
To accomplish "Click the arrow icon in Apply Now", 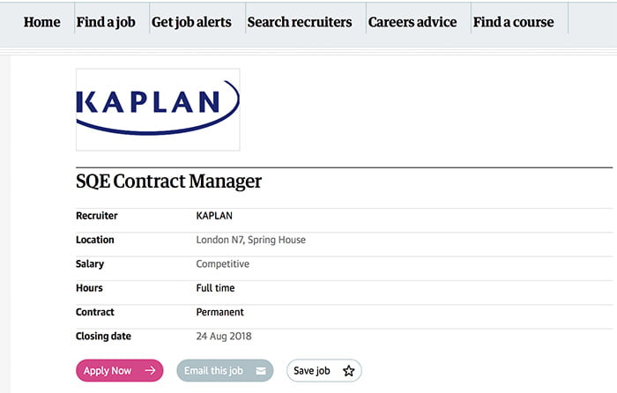I will tap(150, 371).
